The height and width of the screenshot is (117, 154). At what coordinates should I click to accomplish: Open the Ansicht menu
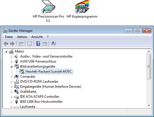(x=37, y=37)
